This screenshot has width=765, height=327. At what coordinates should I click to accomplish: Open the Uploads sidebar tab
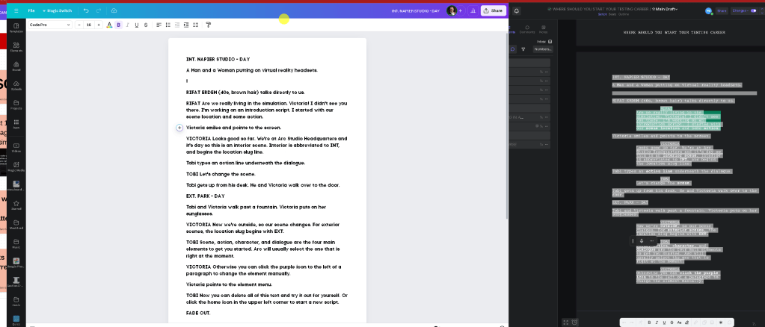[16, 86]
